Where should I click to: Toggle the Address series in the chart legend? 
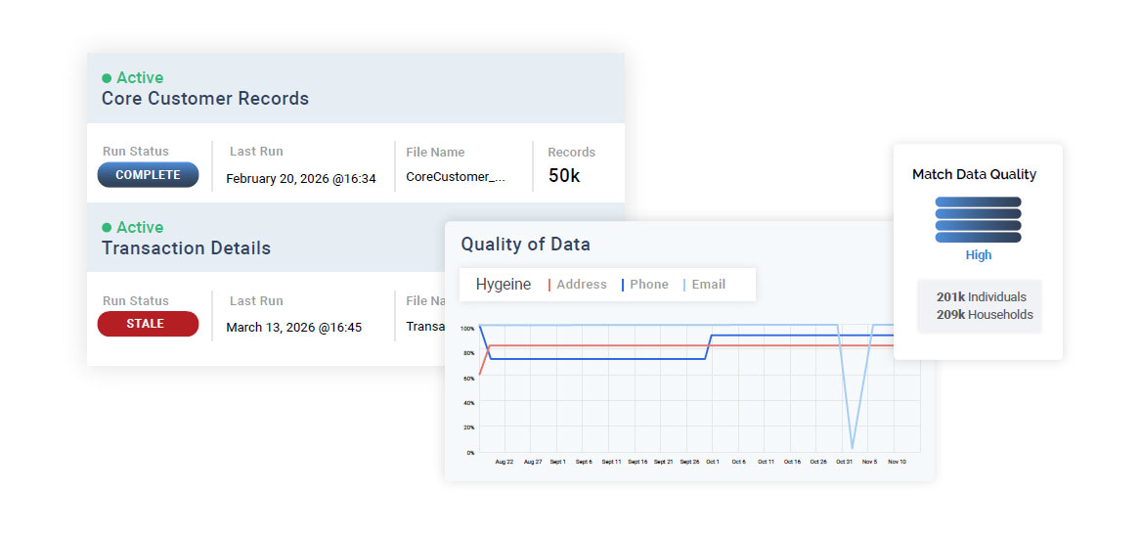point(582,285)
